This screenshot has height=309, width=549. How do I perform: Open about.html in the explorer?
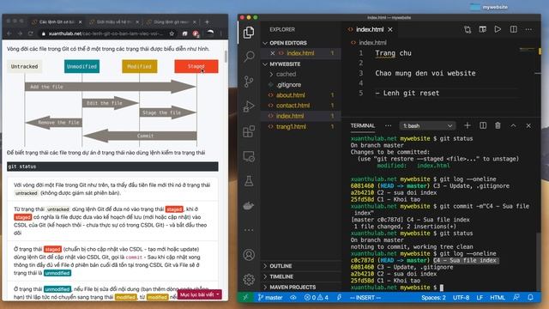pos(290,95)
